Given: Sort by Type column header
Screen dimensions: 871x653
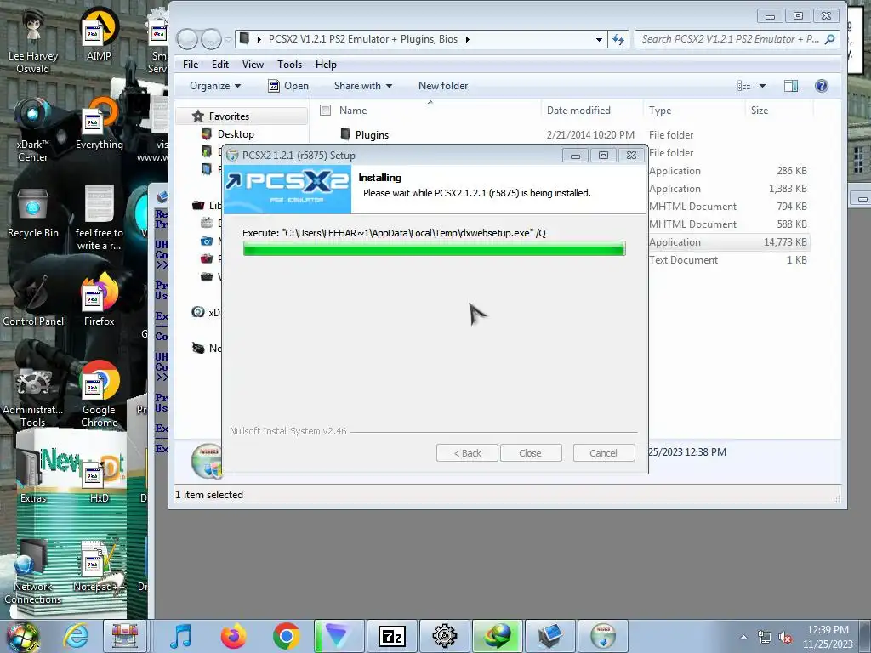Looking at the screenshot, I should click(x=660, y=110).
